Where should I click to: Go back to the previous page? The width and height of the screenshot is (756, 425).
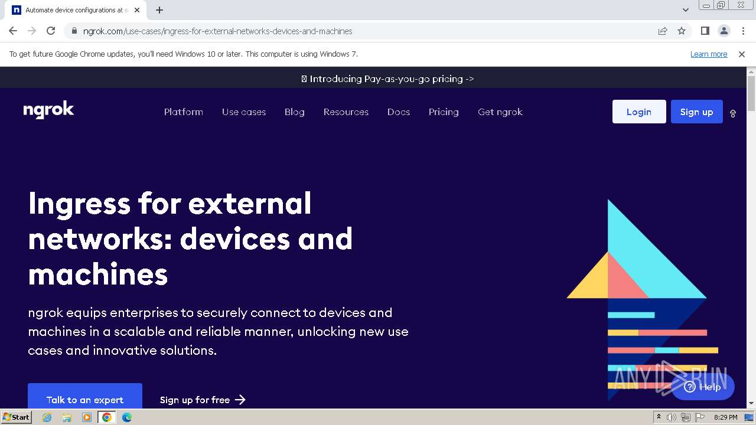[13, 31]
